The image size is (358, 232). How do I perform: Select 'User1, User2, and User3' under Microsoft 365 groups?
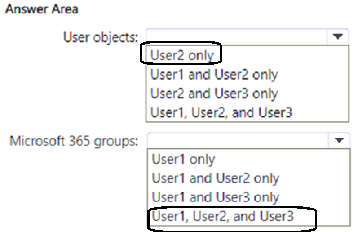coord(223,216)
